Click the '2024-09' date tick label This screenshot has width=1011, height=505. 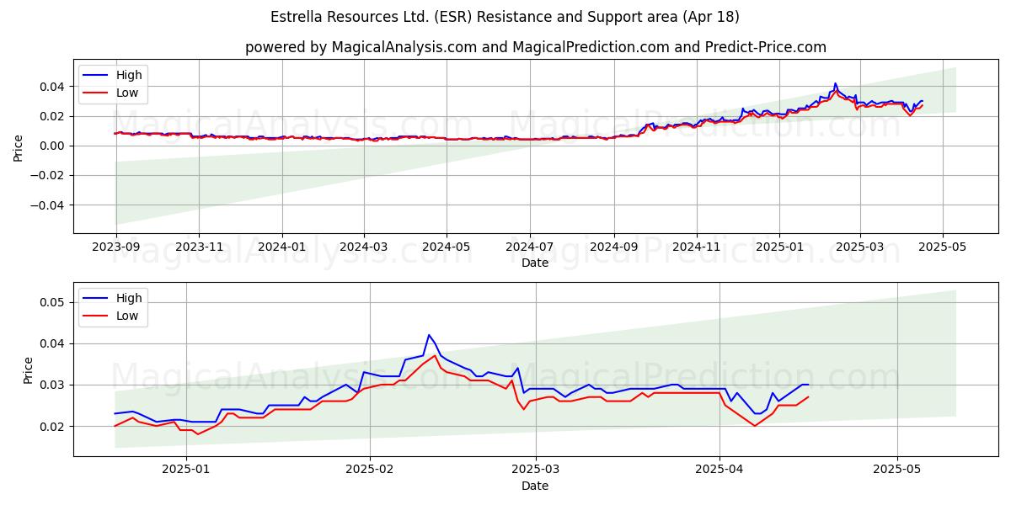coord(613,247)
